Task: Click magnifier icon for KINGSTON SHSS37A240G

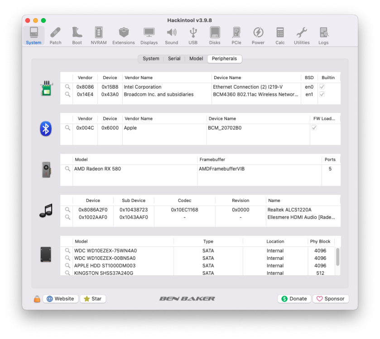Action: pos(67,273)
